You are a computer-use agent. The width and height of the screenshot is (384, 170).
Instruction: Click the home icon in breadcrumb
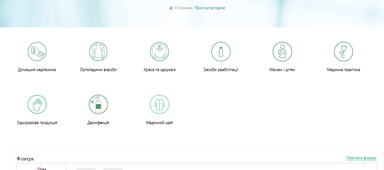171,8
